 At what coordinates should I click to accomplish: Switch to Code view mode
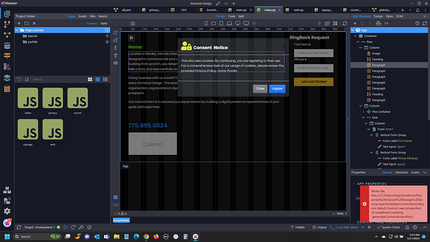tap(232, 16)
